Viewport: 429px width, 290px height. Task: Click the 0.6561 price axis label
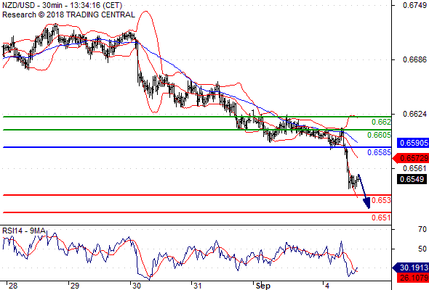pos(414,168)
